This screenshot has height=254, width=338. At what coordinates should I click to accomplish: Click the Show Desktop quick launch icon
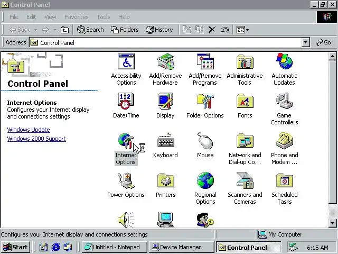pyautogui.click(x=43, y=247)
